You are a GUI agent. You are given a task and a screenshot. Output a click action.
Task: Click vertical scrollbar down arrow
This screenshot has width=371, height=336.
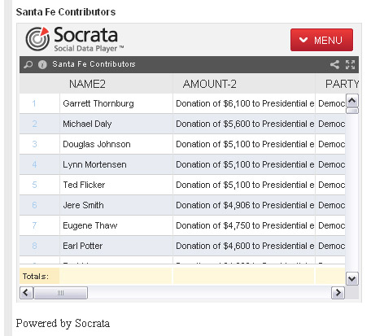352,279
